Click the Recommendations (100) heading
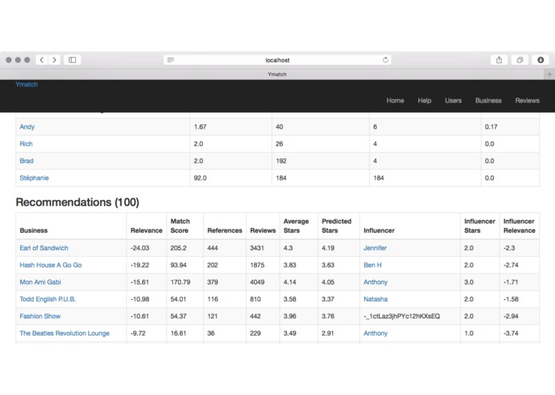The image size is (555, 395). (77, 202)
